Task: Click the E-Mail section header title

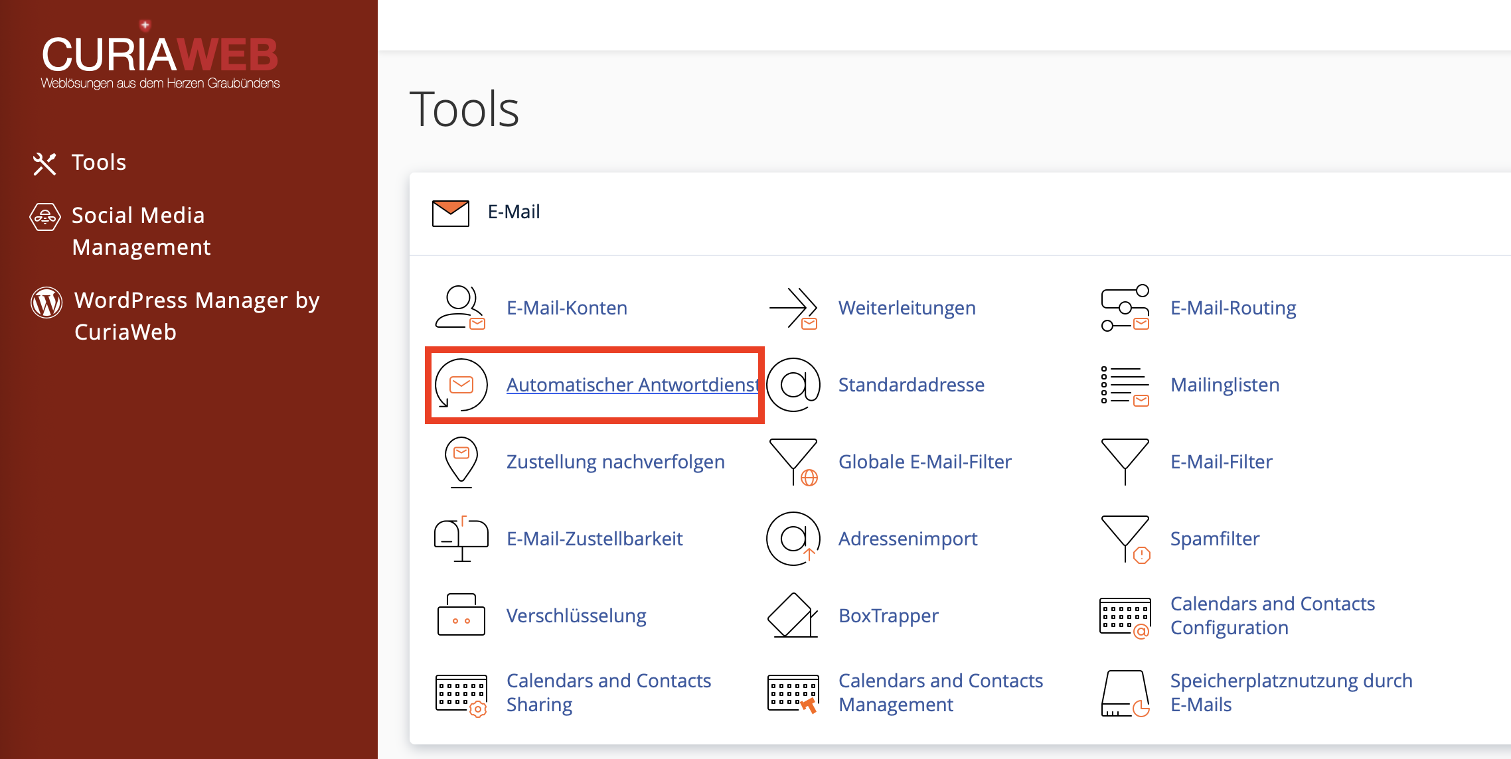Action: tap(514, 212)
